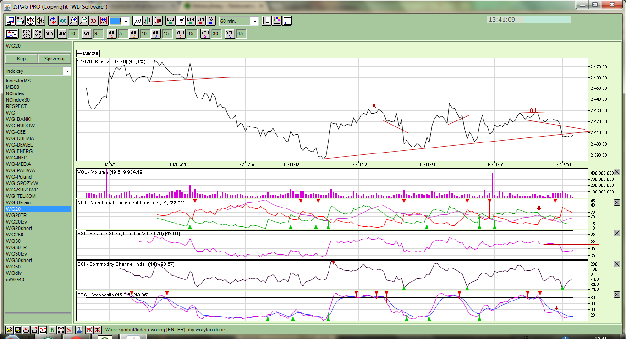This screenshot has width=626, height=339.
Task: Select the line chart type icon
Action: pyautogui.click(x=137, y=21)
